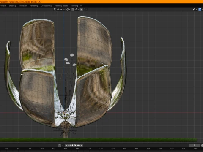
Task: Click frame 200 on the timeline ruler
Action: (160, 149)
